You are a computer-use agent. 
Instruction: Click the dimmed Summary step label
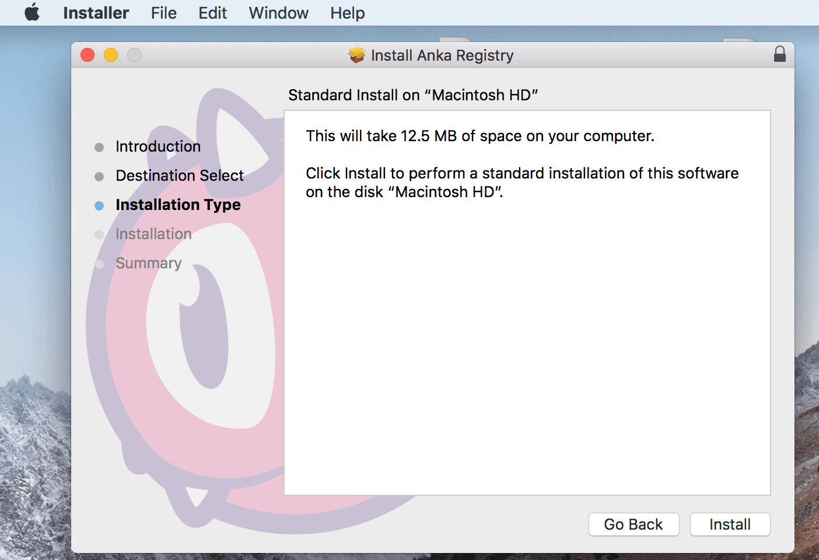(149, 263)
